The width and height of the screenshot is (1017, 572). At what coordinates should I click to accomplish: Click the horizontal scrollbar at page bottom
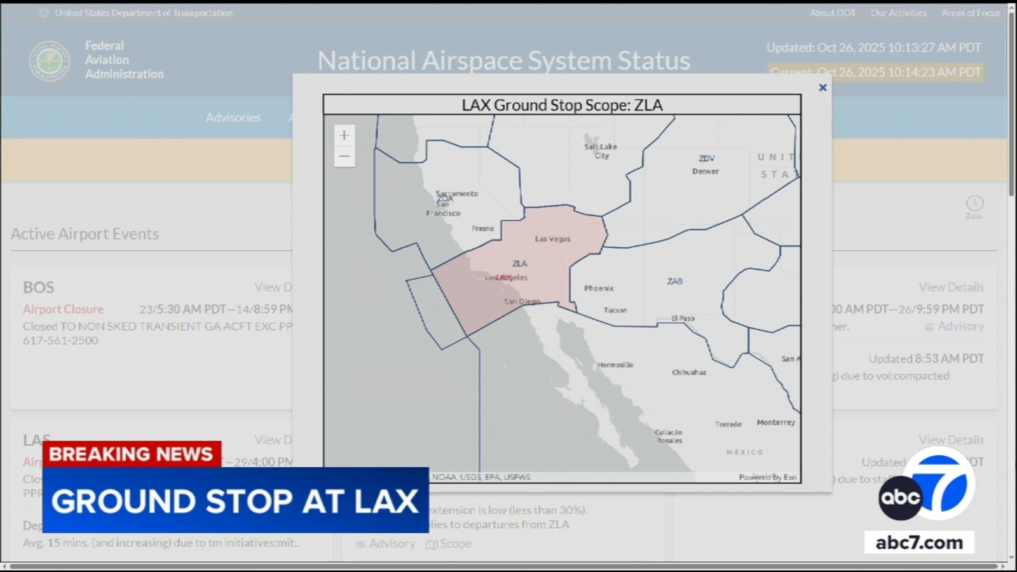502,566
